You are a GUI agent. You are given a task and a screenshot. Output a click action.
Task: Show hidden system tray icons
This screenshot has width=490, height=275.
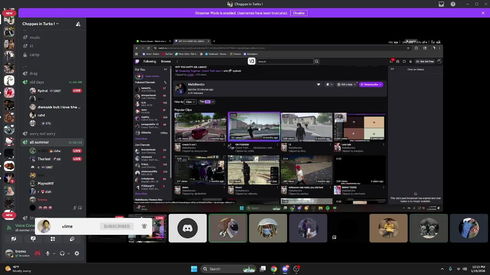[442, 269]
